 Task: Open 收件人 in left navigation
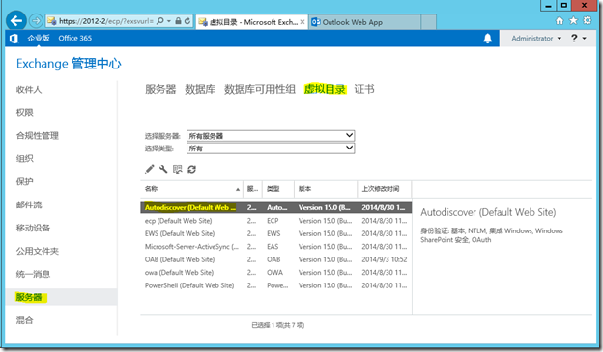click(29, 90)
